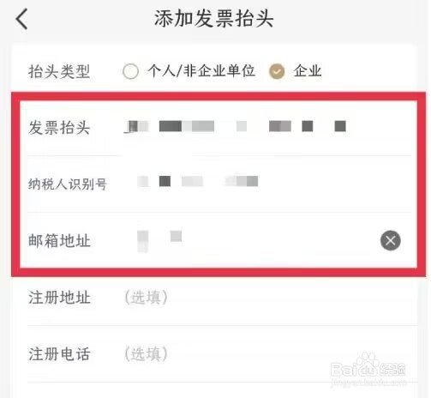Click the Baidu 经验 watermark logo
The image size is (431, 398).
(x=368, y=366)
